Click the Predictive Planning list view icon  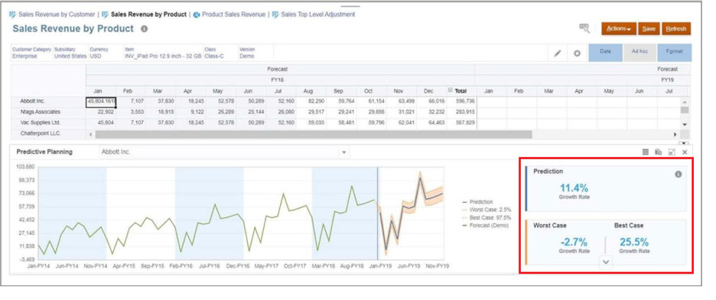pos(646,152)
